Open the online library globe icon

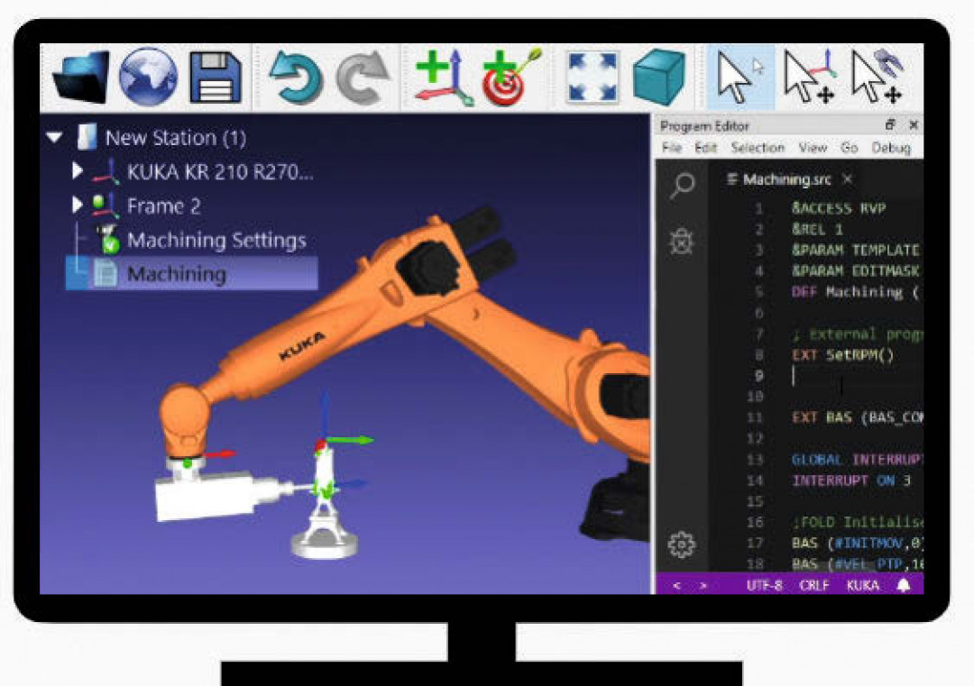[148, 77]
